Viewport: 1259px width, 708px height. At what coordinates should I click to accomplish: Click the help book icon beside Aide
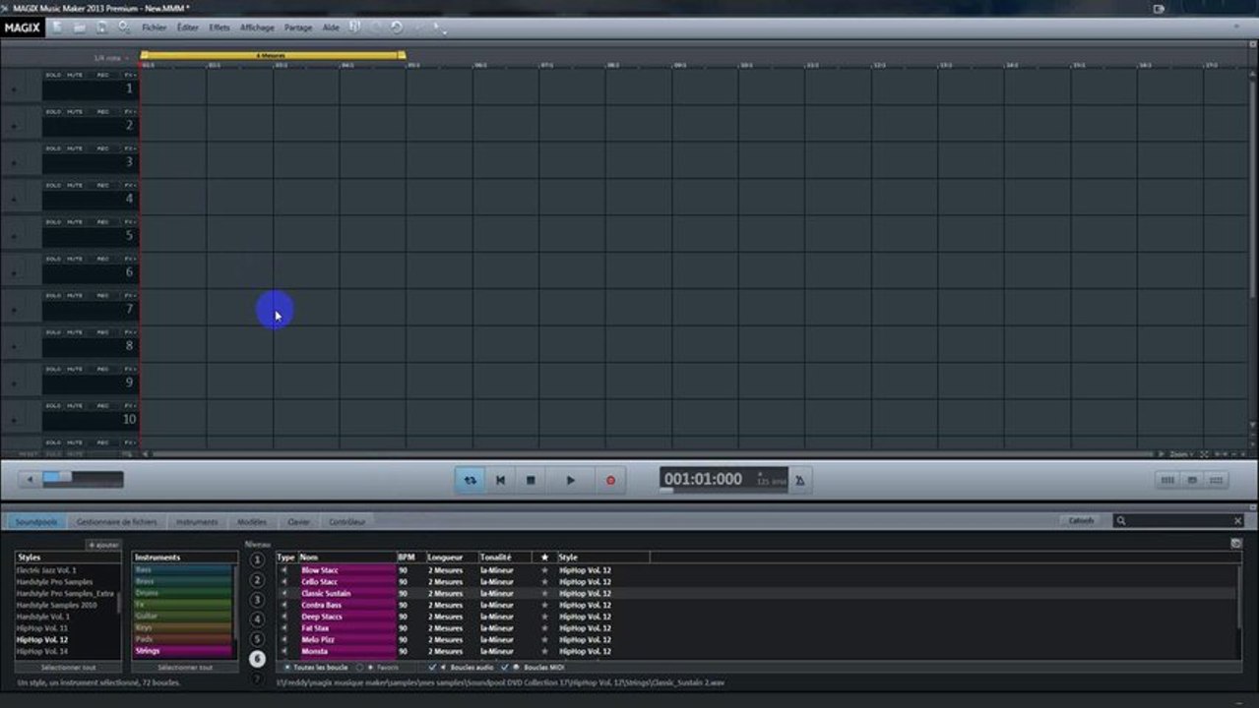354,28
